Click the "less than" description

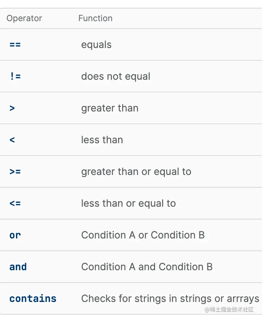click(102, 140)
